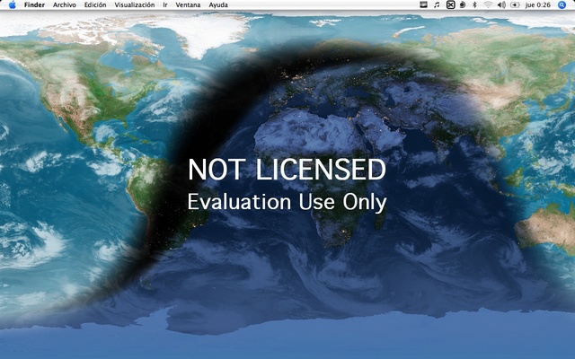Image resolution: width=575 pixels, height=359 pixels.
Task: Open the Visualización menu
Action: click(135, 4)
